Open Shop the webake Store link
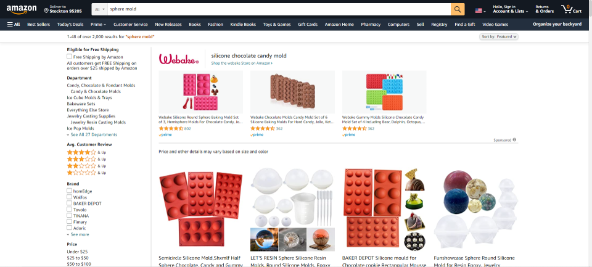 click(242, 64)
